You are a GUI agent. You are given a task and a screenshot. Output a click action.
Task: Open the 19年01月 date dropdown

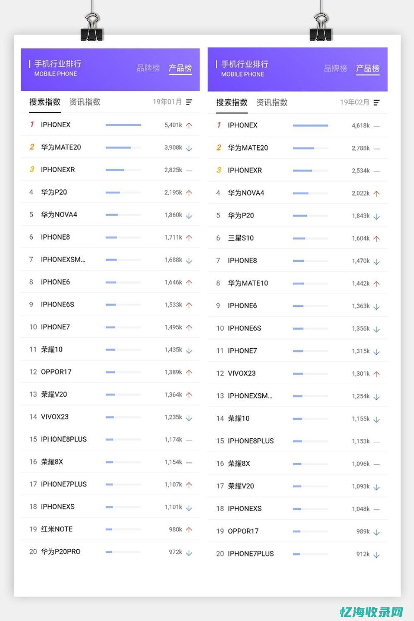(167, 102)
